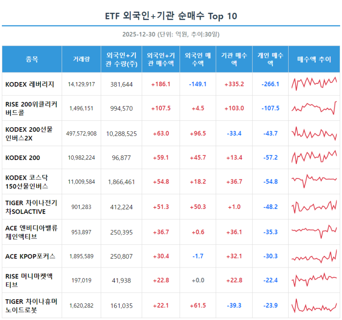342x320 pixels.
Task: Select the KODEX 레버리지 row name
Action: [29, 84]
